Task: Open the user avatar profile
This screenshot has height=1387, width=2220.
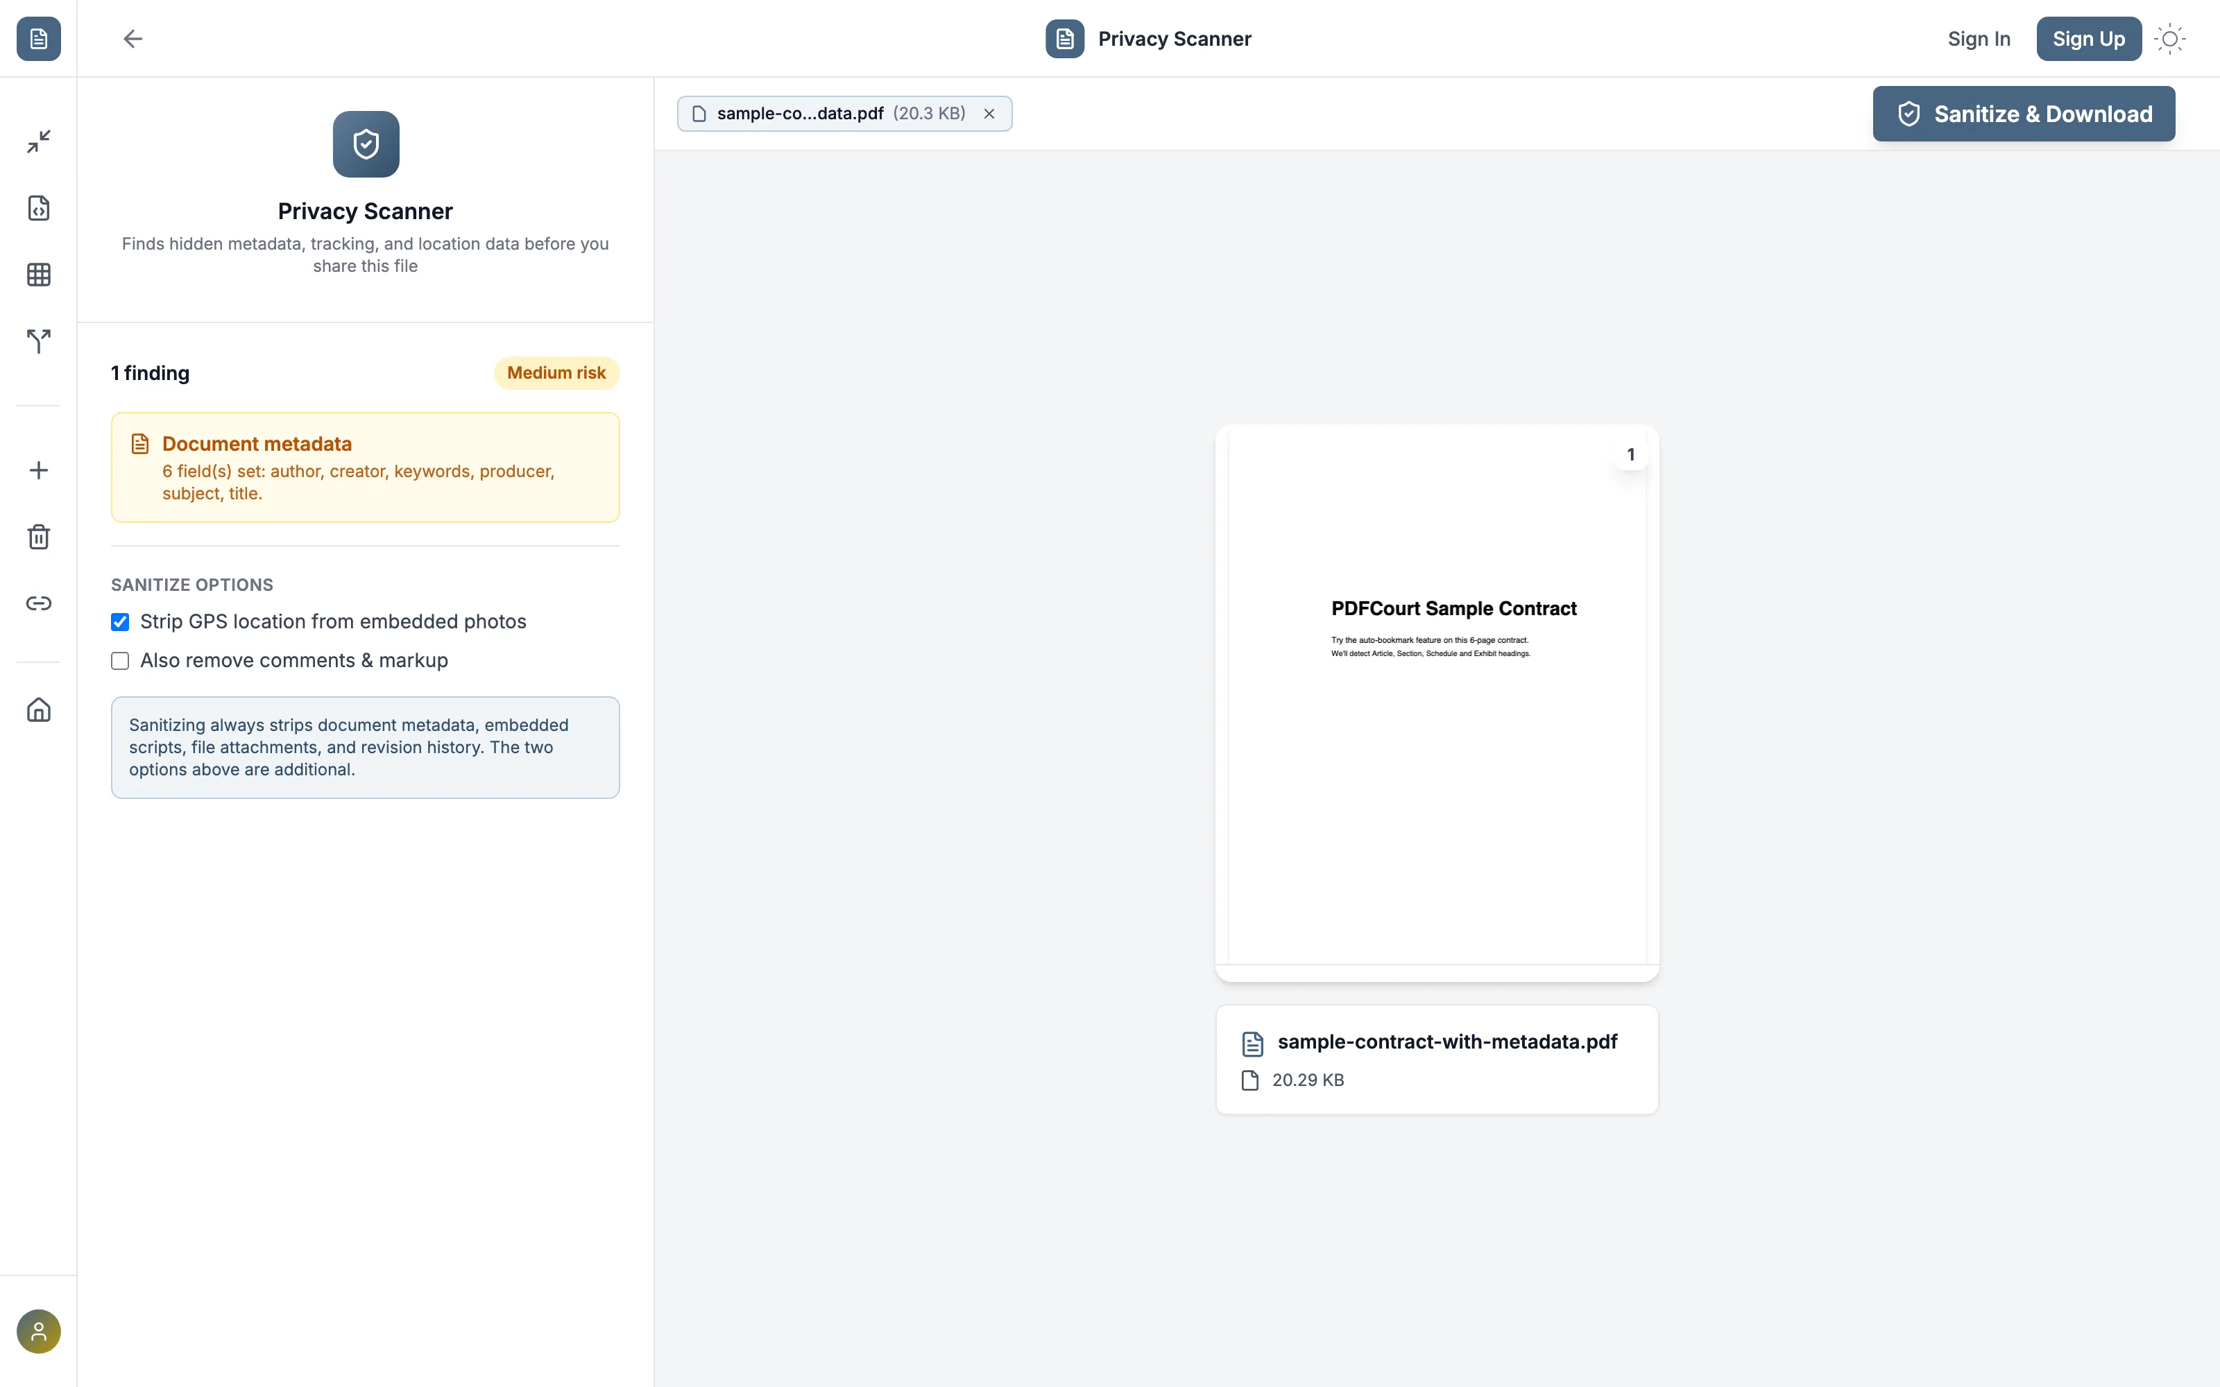Action: coord(39,1331)
